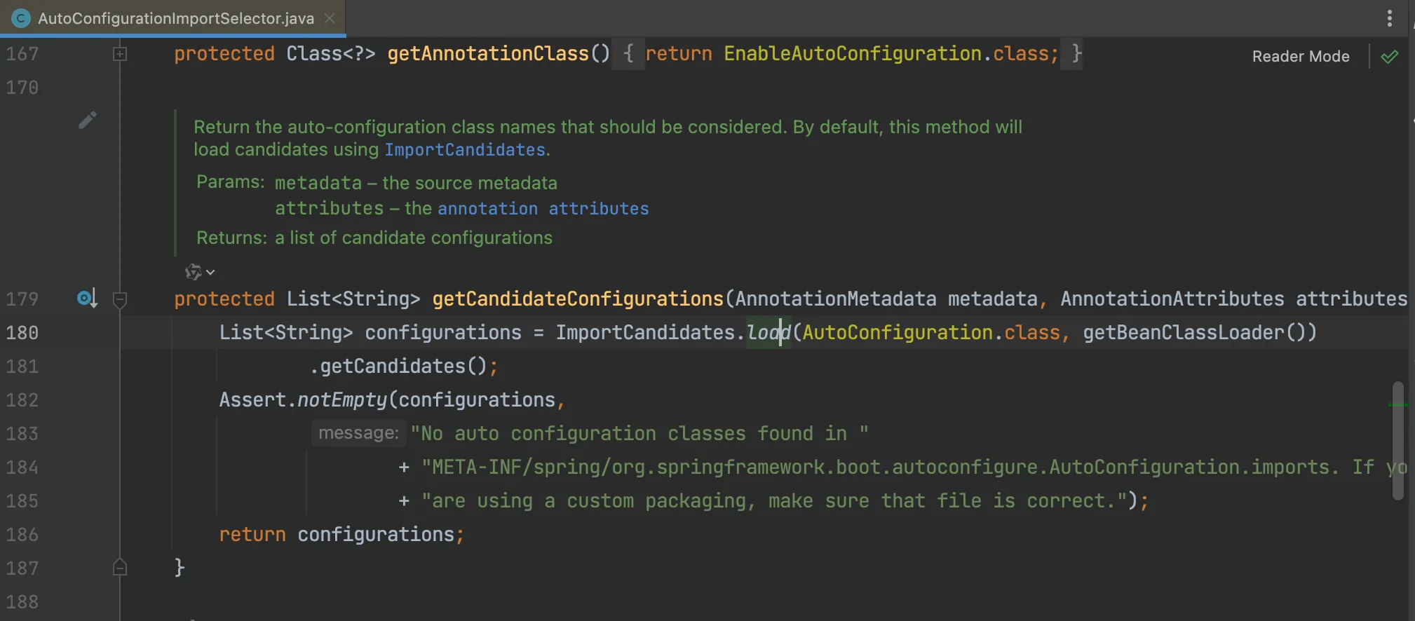Image resolution: width=1415 pixels, height=621 pixels.
Task: Click the green checkmark inspections indicator
Action: tap(1389, 57)
